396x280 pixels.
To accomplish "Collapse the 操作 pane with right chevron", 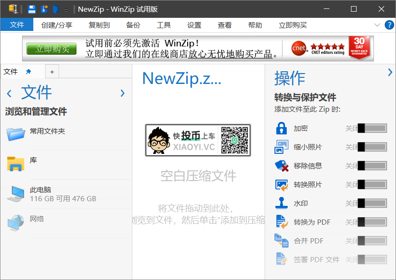I will [390, 72].
